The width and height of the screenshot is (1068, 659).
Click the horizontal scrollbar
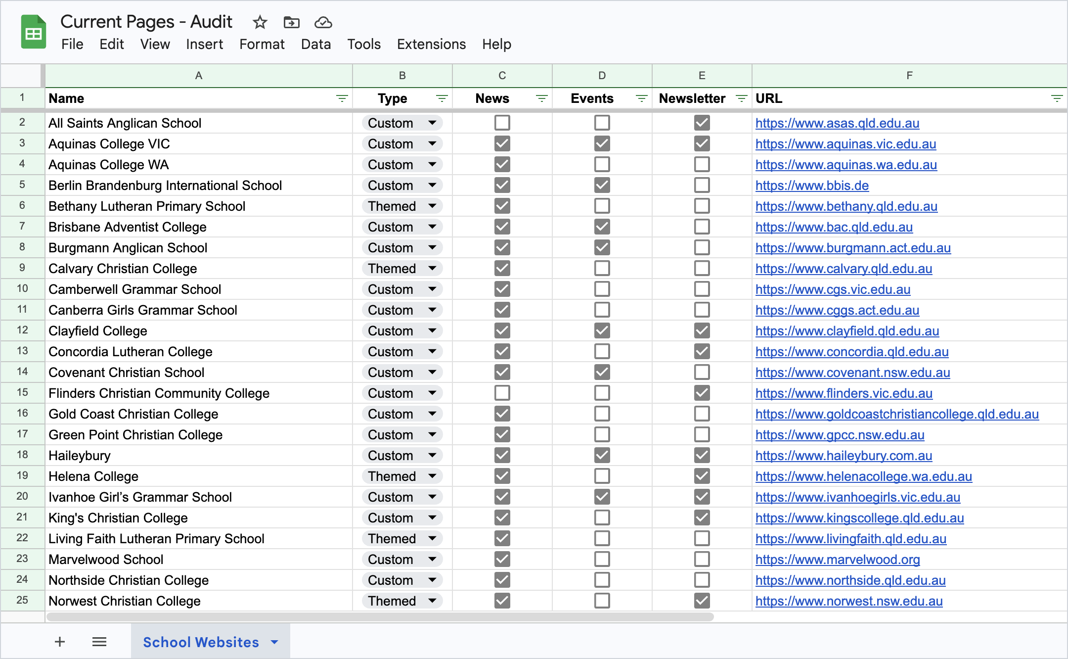point(380,617)
